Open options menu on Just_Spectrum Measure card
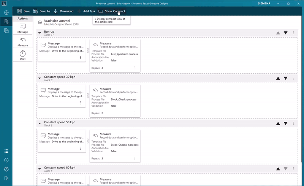 (135, 68)
